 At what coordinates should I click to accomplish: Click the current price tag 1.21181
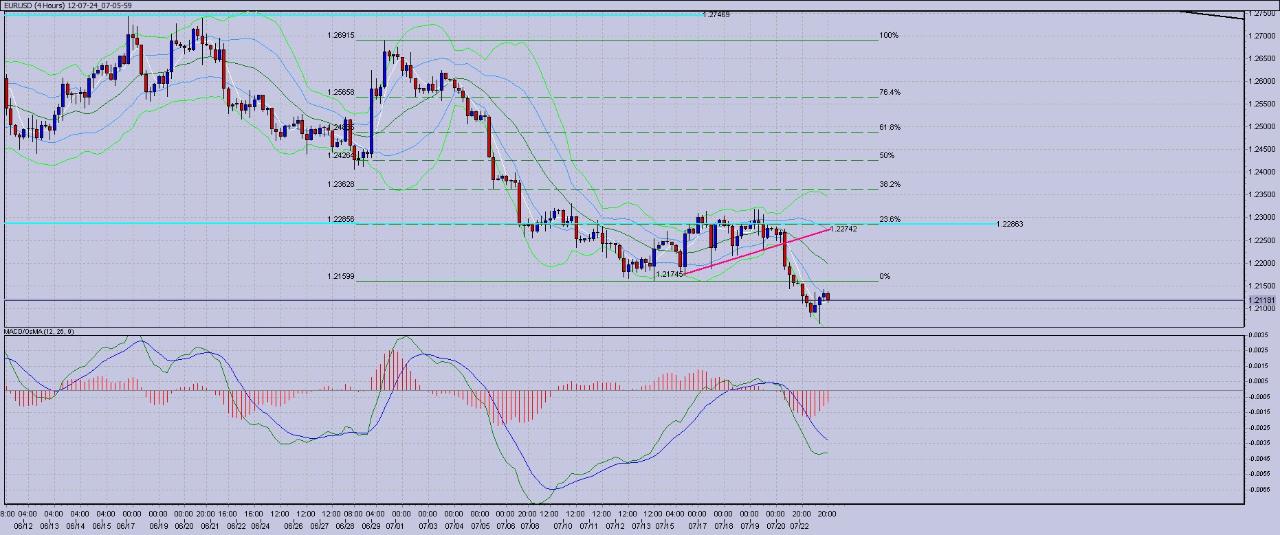pos(1262,300)
